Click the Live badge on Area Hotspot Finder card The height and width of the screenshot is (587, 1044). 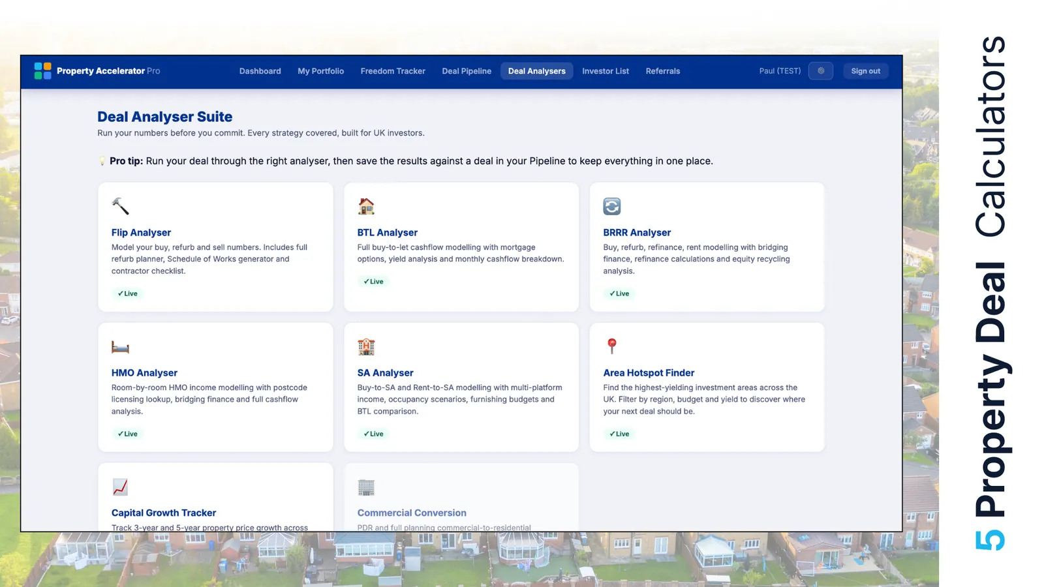point(619,434)
